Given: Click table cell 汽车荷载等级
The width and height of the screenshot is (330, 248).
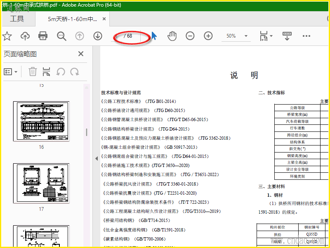Looking at the screenshot, I should tap(297, 122).
